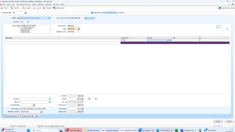Click the Description column header
235x132 pixels.
[63, 38]
